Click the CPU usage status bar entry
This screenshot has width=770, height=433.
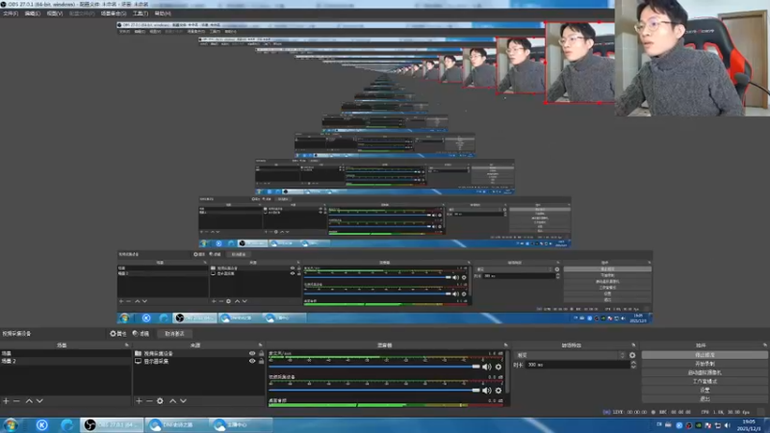(x=725, y=413)
